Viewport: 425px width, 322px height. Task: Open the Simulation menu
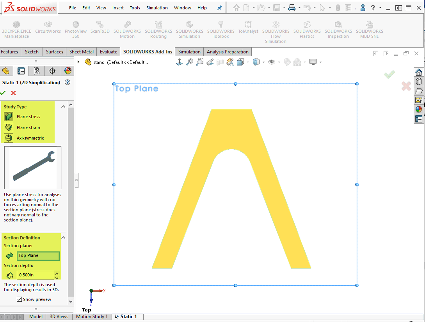tap(157, 8)
